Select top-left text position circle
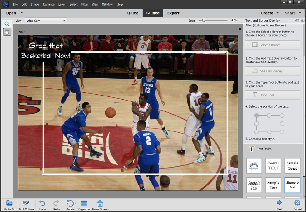Image resolution: width=306 pixels, height=212 pixels. point(257,116)
